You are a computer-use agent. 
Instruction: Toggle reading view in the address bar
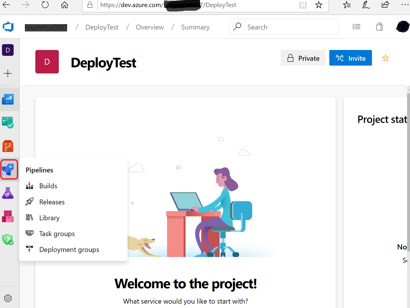tap(303, 5)
